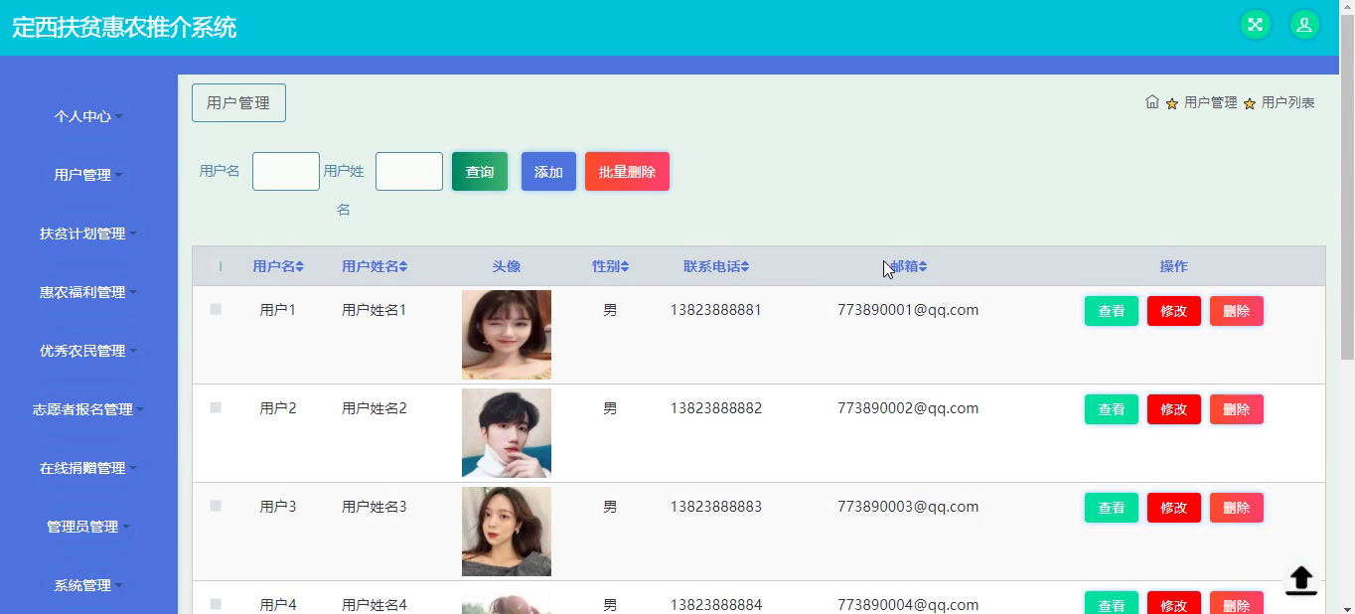1355x614 pixels.
Task: Click into the 用户名 search field
Action: point(286,171)
